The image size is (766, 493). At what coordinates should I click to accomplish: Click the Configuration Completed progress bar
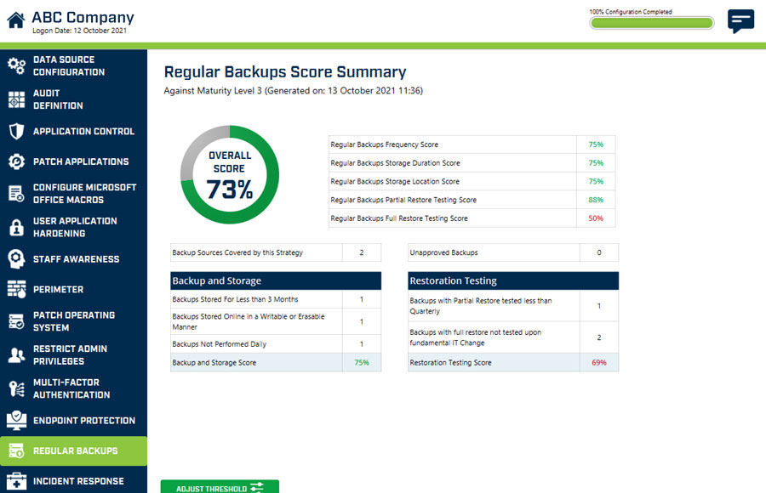coord(651,22)
